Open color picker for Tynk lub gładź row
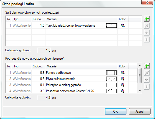Viewport: 155px width, 119px height. coord(123,26)
